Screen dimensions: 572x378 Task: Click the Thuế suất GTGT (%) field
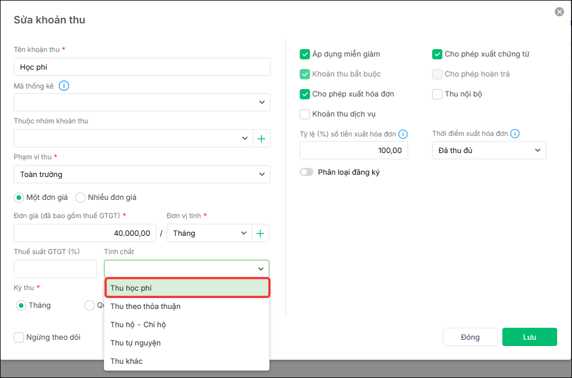tap(55, 269)
